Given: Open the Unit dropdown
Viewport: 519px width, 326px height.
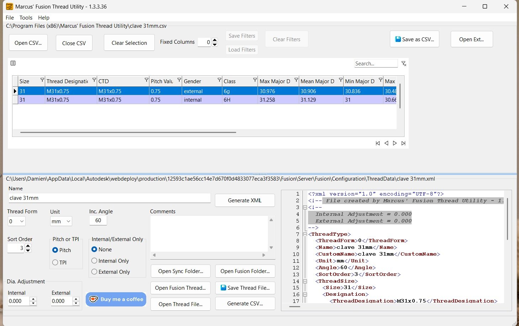Looking at the screenshot, I should point(61,221).
